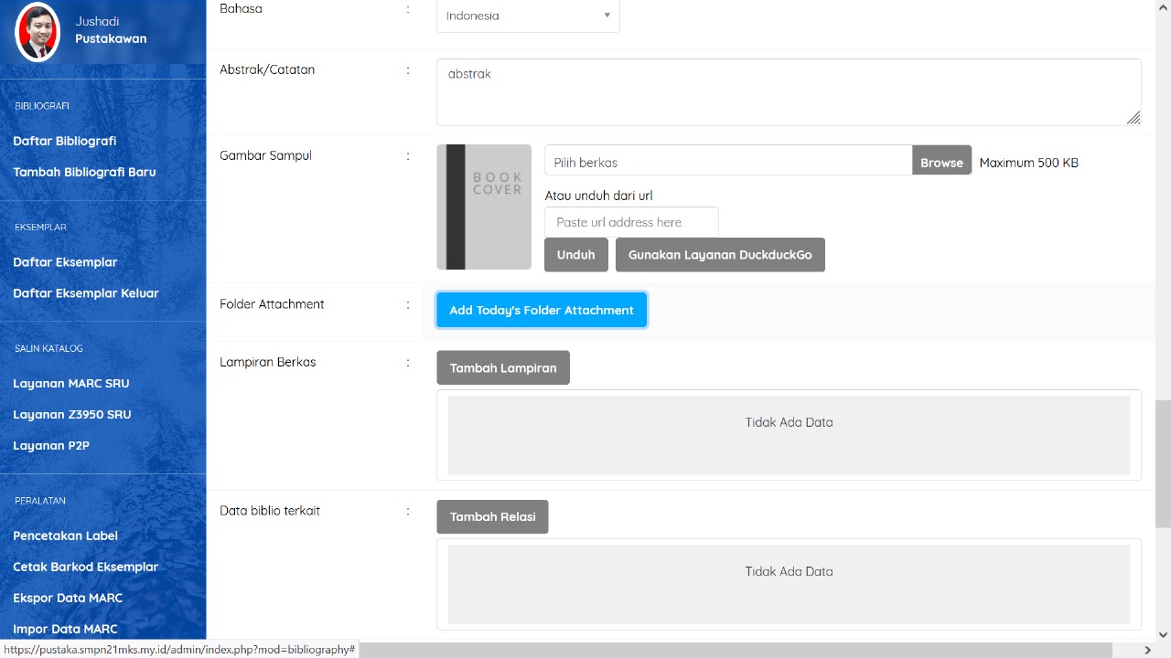The height and width of the screenshot is (658, 1171).
Task: Click the Tambah Relasi button
Action: point(492,516)
